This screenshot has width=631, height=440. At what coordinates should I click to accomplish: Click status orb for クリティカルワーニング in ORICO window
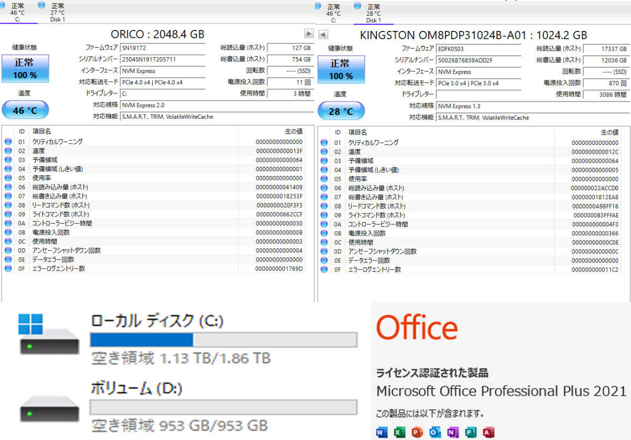[x=8, y=142]
